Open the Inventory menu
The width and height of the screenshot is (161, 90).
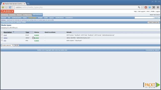pos(12,15)
